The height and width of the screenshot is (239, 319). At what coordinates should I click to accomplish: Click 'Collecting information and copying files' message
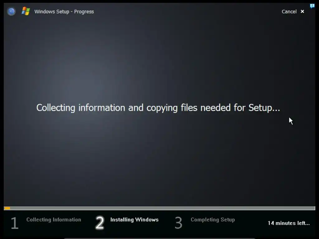pos(158,108)
